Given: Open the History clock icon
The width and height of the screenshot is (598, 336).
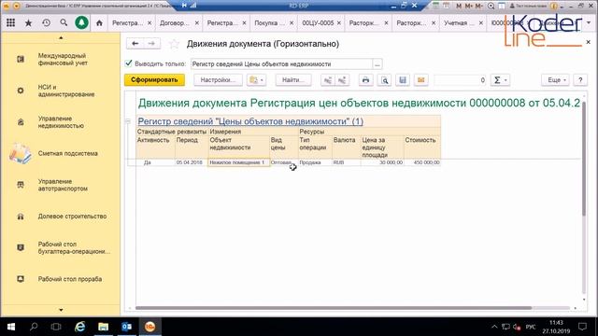Looking at the screenshot, I should pyautogui.click(x=46, y=22).
